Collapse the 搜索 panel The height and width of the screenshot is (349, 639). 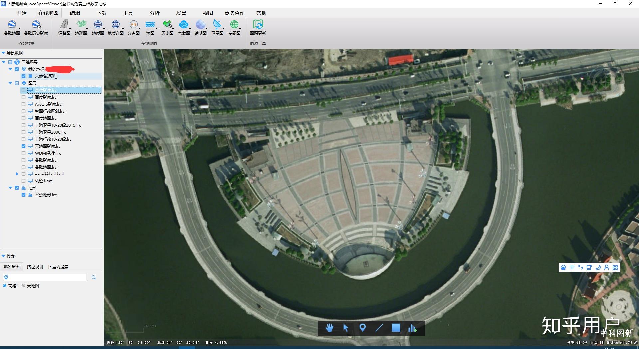point(3,256)
